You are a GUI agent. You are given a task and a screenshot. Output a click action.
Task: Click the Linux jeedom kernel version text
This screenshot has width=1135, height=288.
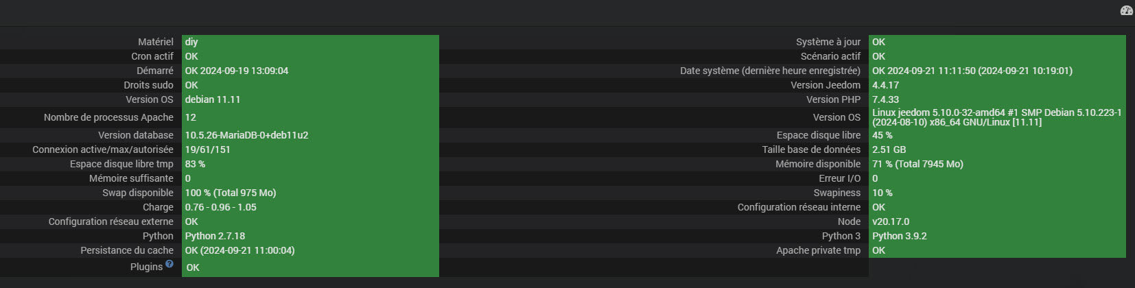tap(996, 117)
